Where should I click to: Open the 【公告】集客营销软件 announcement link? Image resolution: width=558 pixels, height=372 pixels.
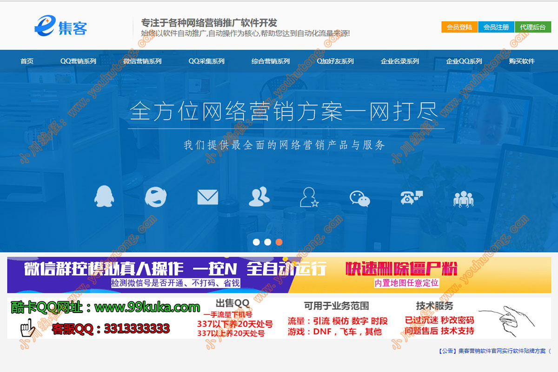(x=494, y=351)
